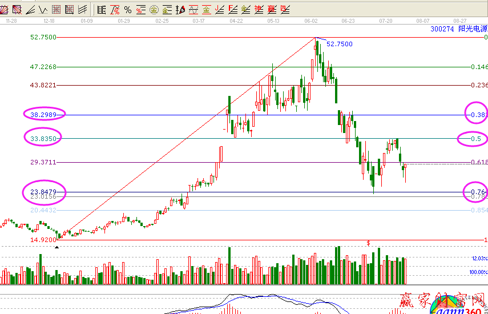Click the black triangle marker below 14.9200
Image resolution: width=488 pixels, height=314 pixels.
[x=57, y=245]
